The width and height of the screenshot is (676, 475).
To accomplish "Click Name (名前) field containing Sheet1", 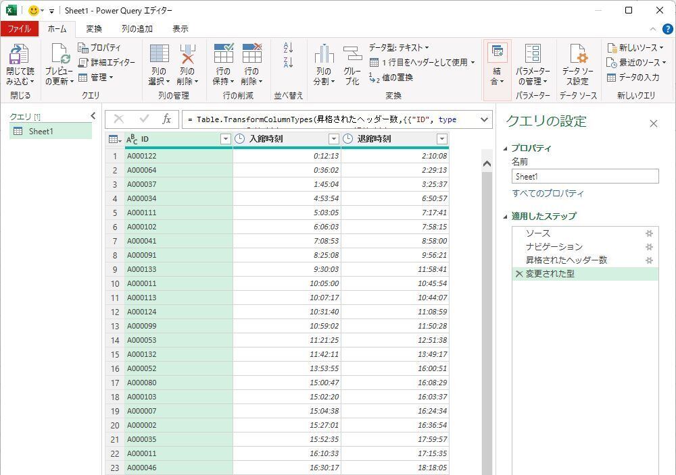I will [x=585, y=176].
